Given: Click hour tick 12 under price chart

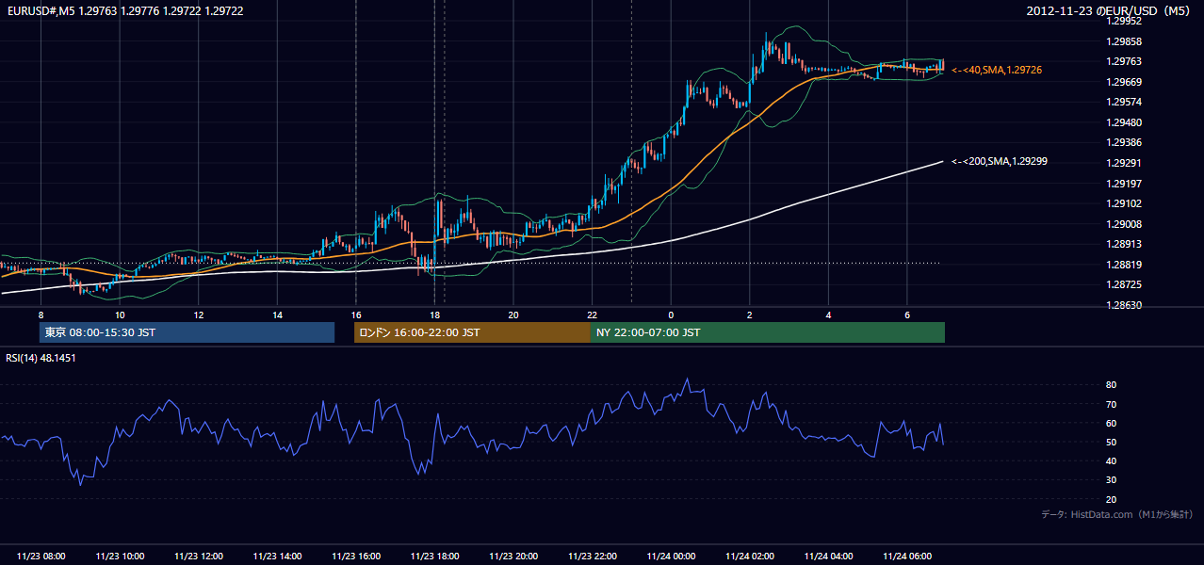Looking at the screenshot, I should point(198,315).
